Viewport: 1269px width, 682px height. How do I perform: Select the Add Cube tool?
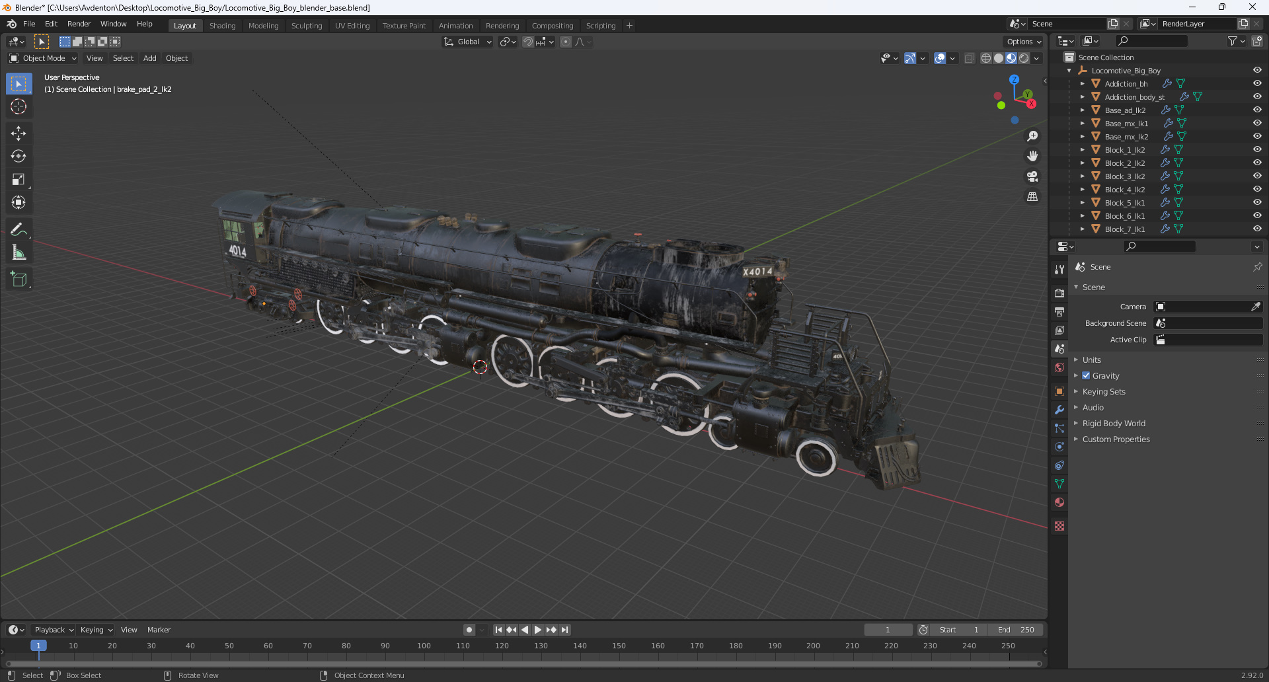[x=19, y=279]
